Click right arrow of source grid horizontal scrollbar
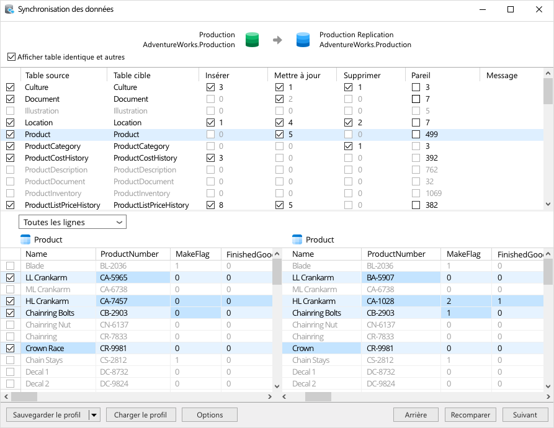This screenshot has width=554, height=428. coord(270,396)
